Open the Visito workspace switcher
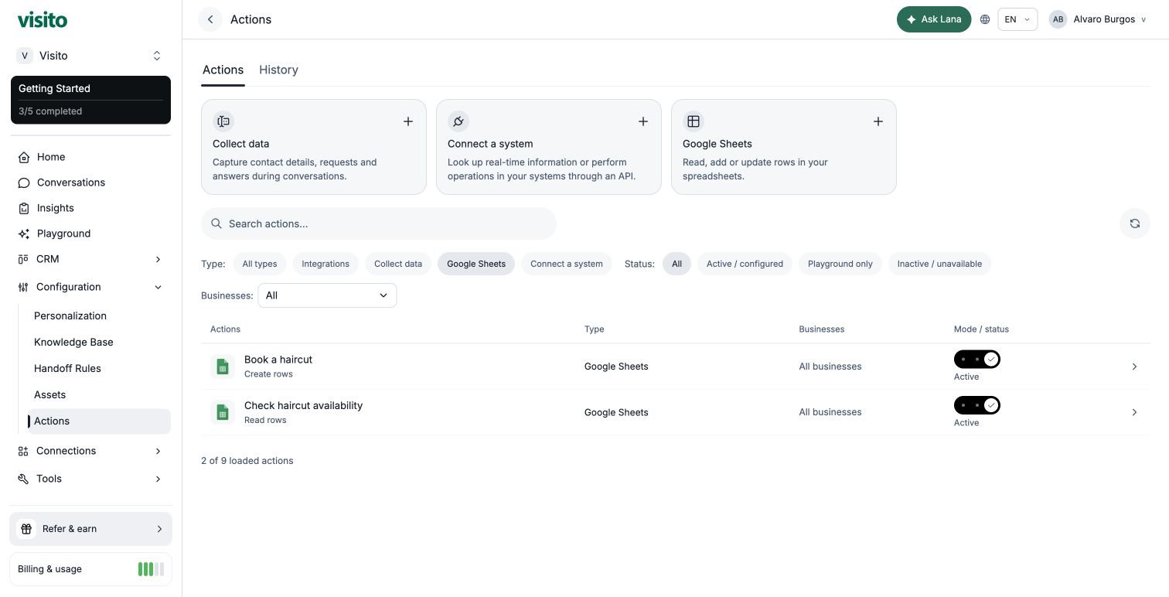This screenshot has width=1169, height=597. [90, 56]
